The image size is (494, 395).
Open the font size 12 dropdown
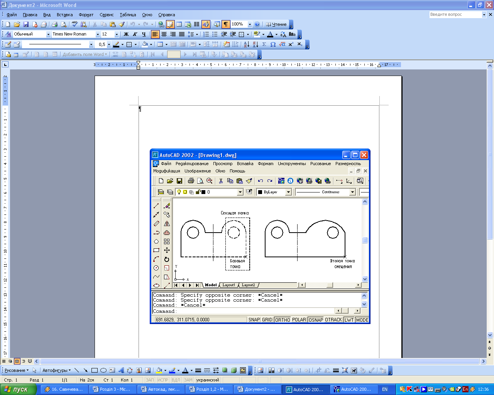[117, 34]
